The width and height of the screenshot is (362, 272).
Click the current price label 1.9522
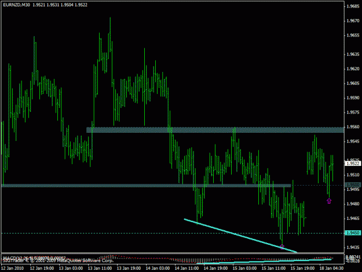353,164
